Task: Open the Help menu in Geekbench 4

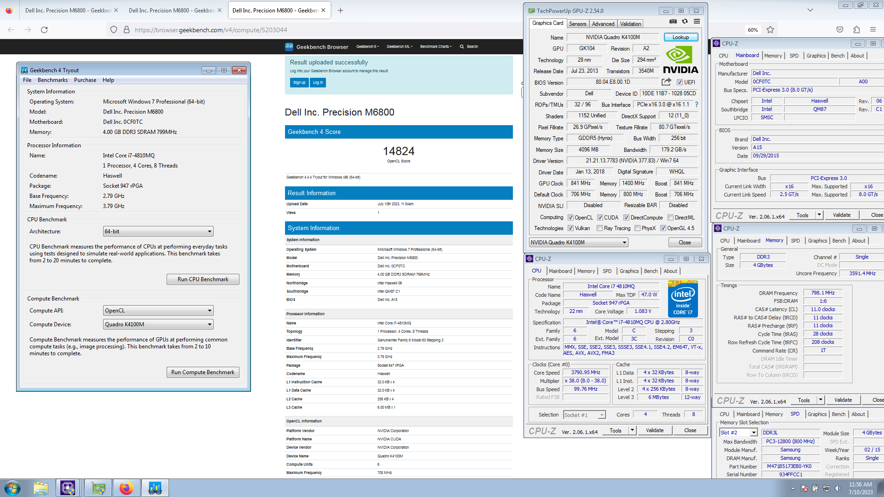Action: [108, 80]
